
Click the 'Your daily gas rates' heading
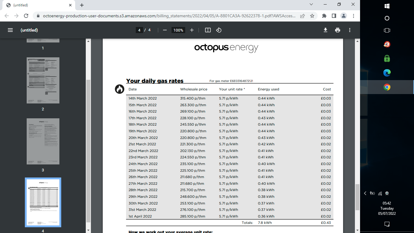tap(155, 81)
